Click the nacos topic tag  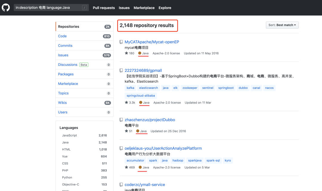tap(269, 88)
